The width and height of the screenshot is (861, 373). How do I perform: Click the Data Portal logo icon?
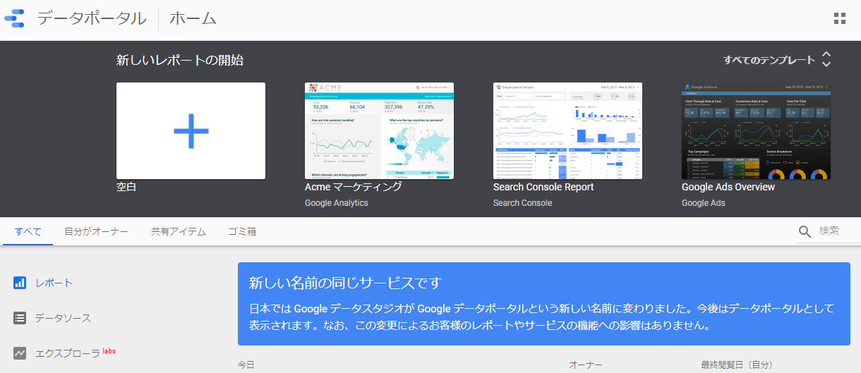point(14,18)
